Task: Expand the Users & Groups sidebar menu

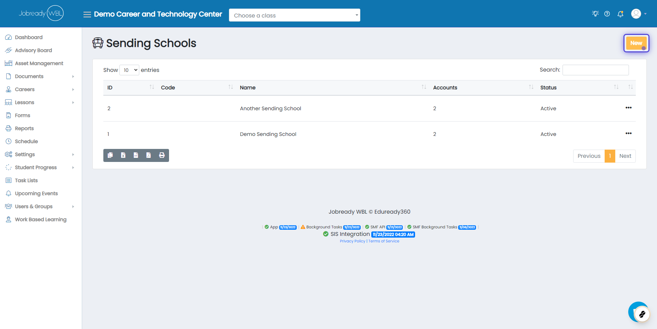Action: pos(40,206)
